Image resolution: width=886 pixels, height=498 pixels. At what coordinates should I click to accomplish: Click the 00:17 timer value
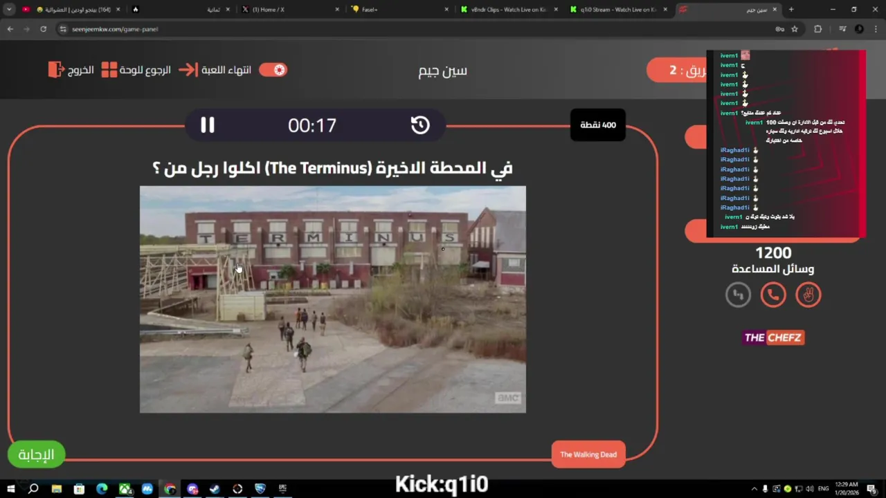click(x=312, y=125)
